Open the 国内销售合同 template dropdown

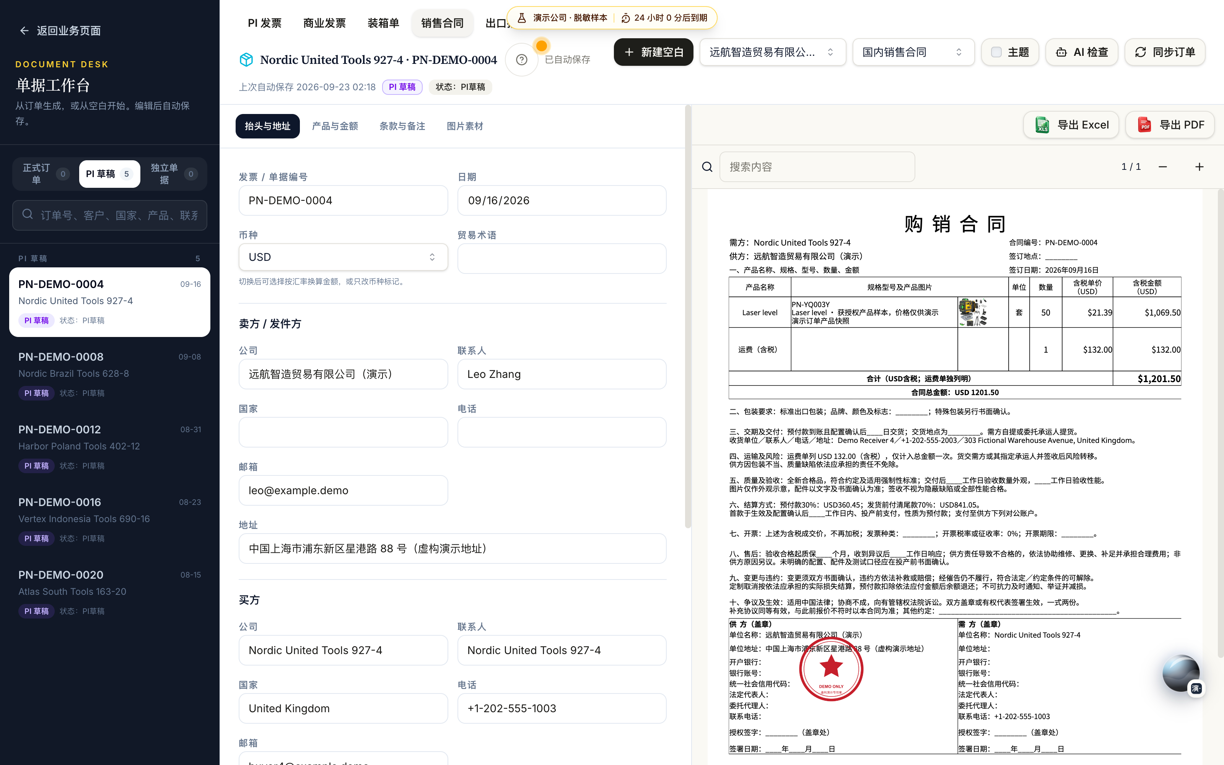click(913, 52)
